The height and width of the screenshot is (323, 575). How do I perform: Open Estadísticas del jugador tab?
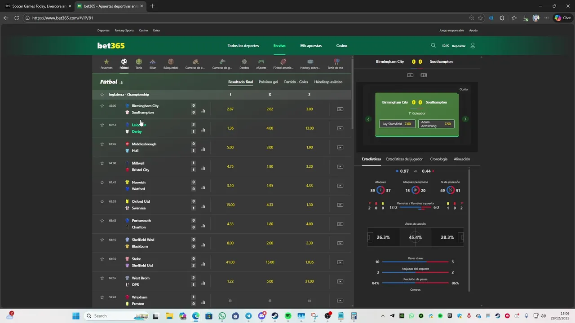(404, 159)
